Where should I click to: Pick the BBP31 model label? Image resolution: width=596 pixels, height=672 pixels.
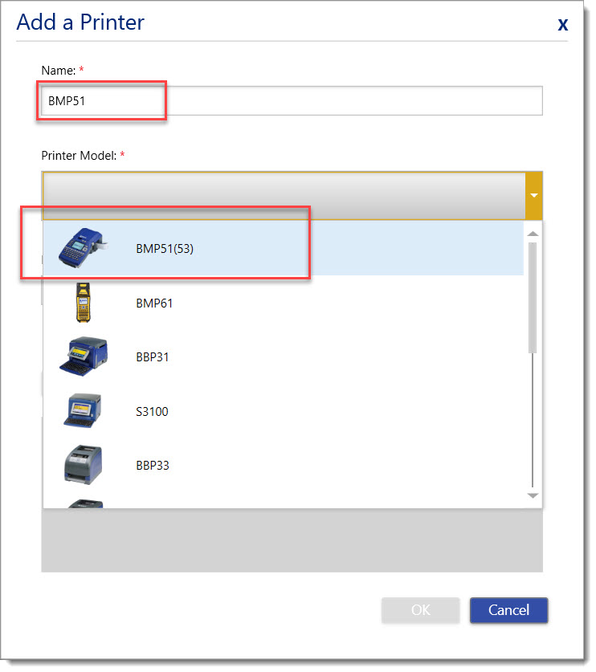[x=153, y=357]
